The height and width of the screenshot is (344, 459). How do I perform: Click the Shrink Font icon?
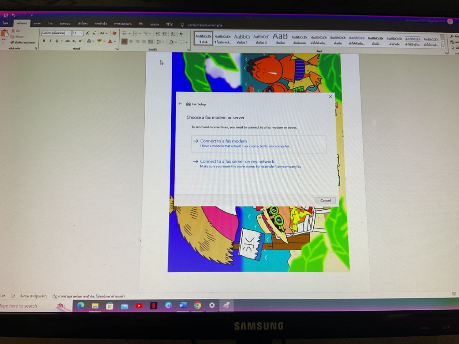click(94, 33)
